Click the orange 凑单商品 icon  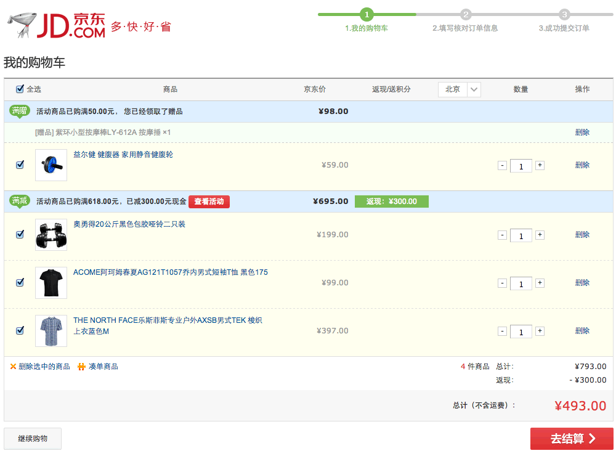[81, 367]
